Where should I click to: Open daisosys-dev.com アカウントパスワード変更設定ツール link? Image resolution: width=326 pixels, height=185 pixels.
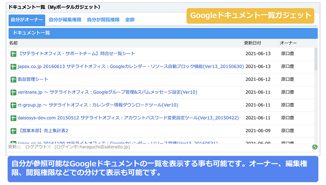128,118
